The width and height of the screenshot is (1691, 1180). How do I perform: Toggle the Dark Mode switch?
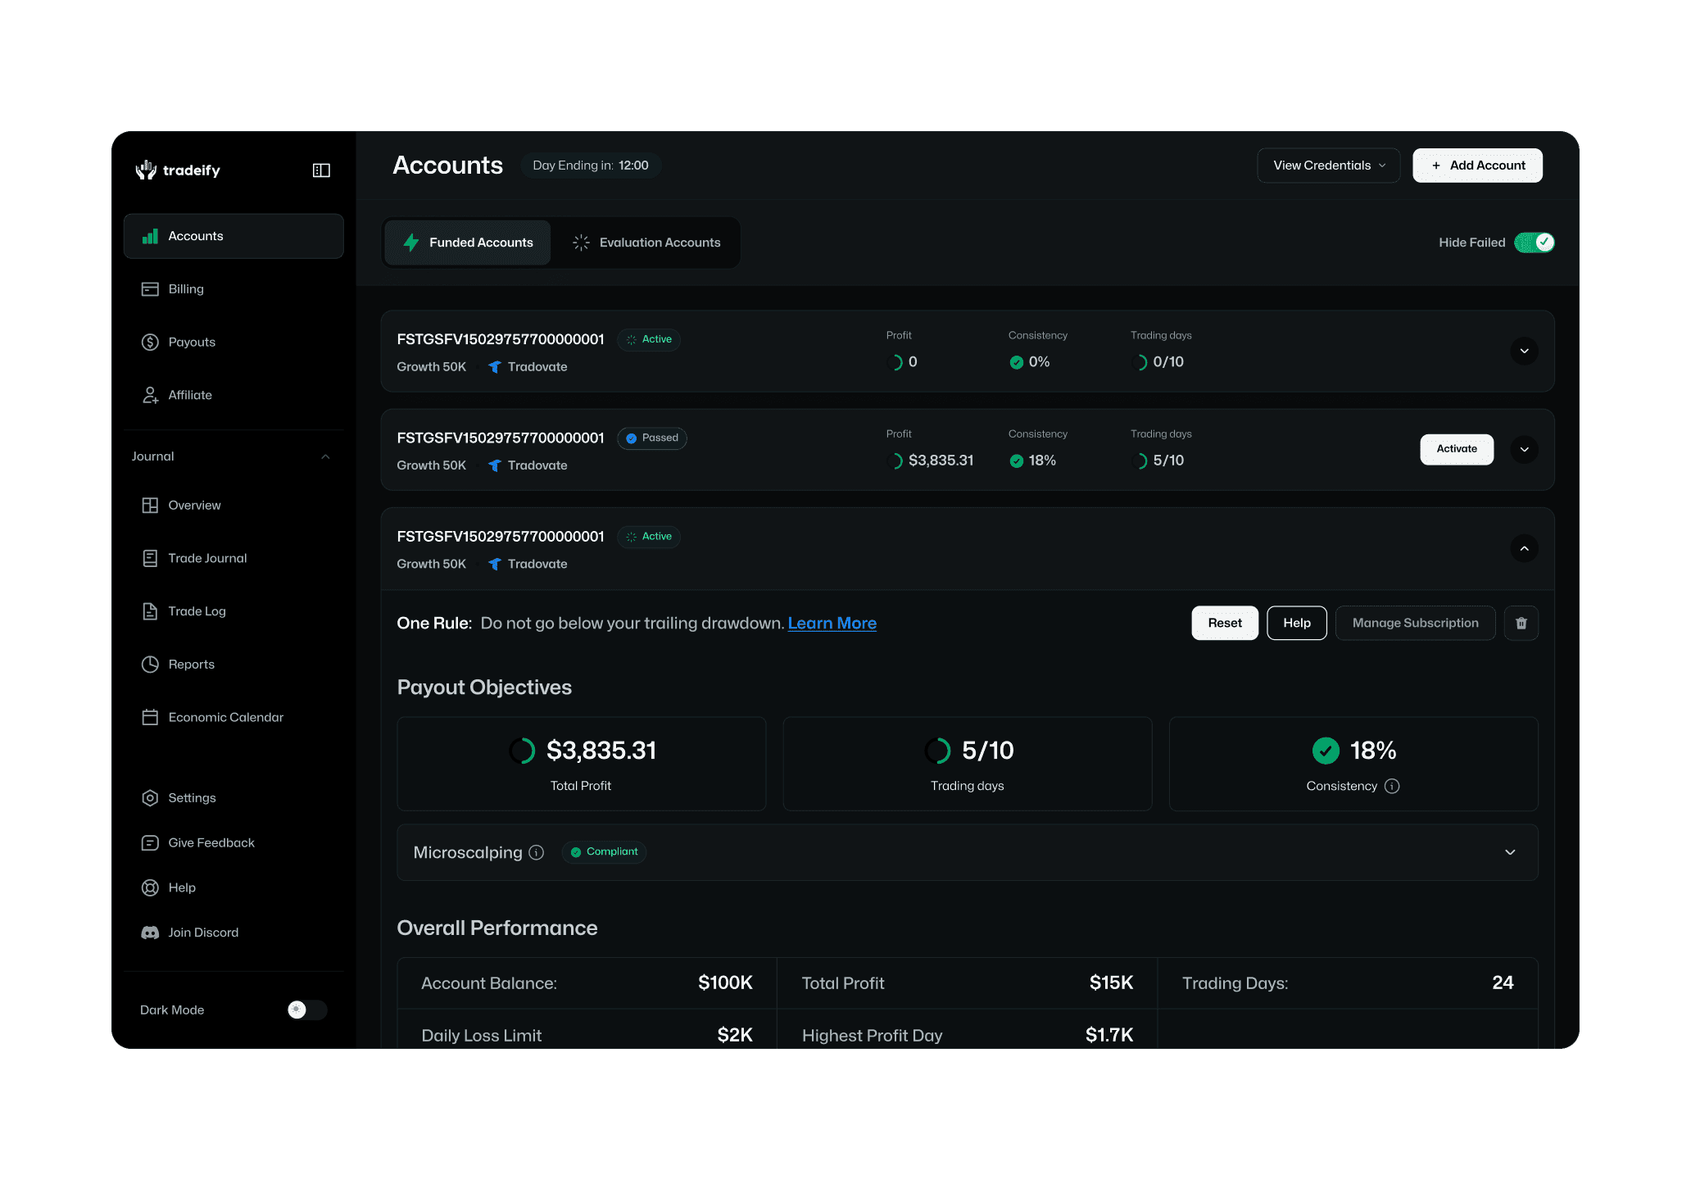[x=306, y=1010]
